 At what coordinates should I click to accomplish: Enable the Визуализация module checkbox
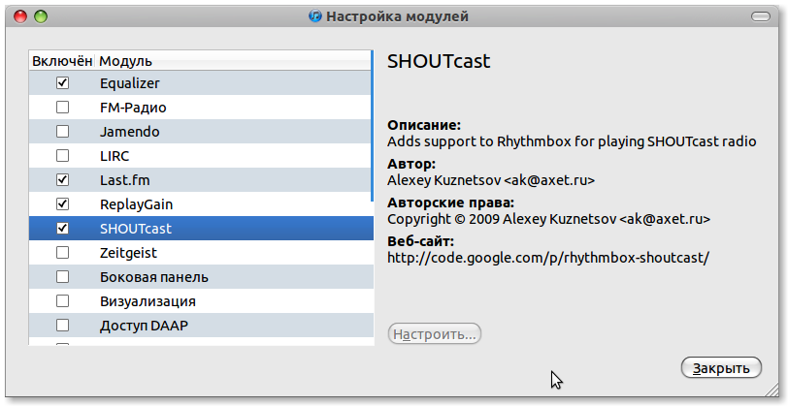[x=62, y=301]
